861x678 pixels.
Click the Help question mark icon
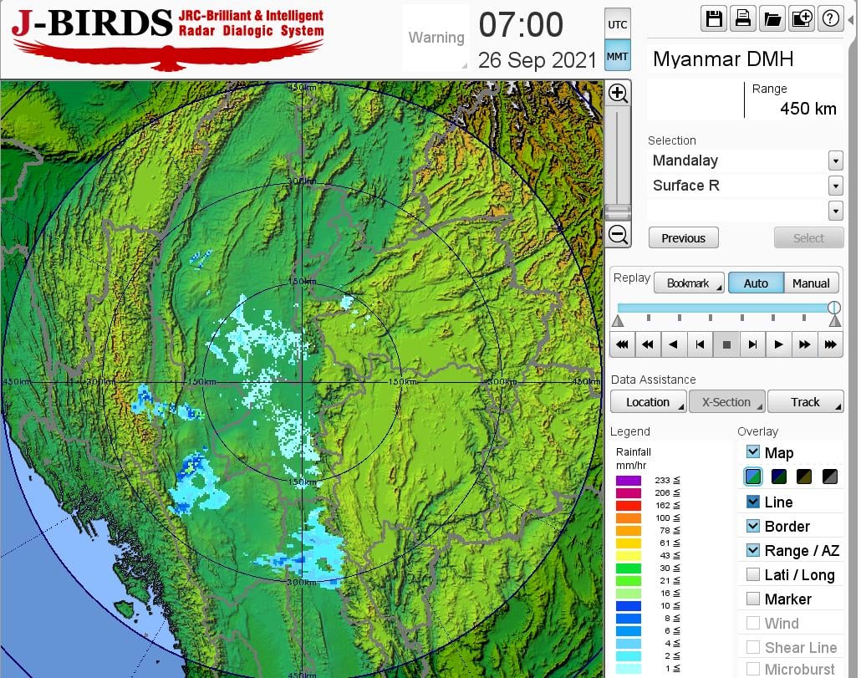pos(830,19)
